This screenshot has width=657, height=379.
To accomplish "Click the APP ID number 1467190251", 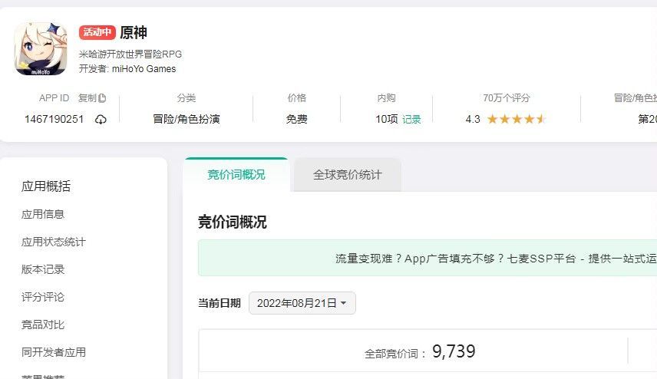I will coord(54,120).
